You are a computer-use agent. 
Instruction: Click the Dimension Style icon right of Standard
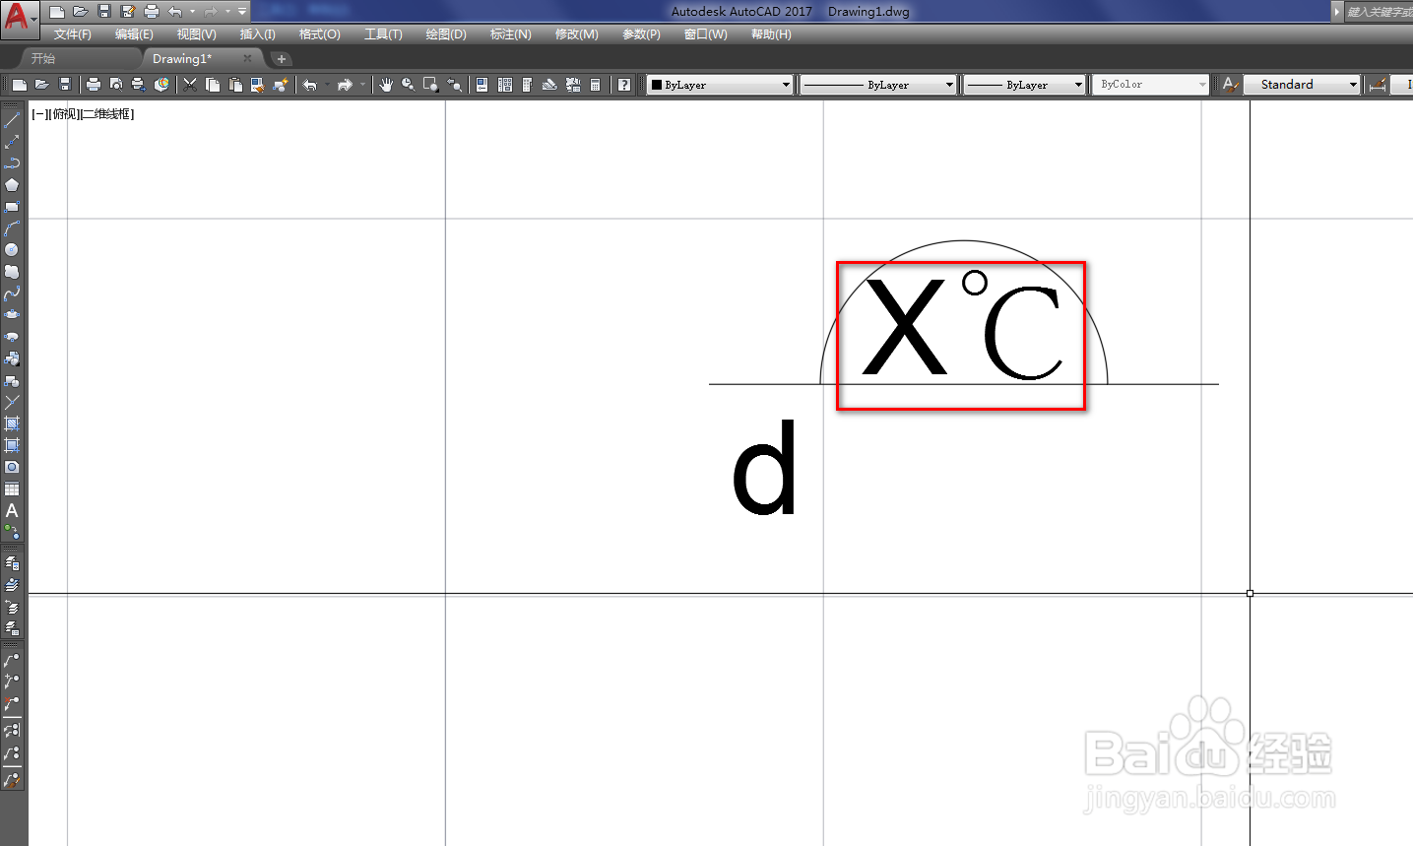[x=1378, y=85]
